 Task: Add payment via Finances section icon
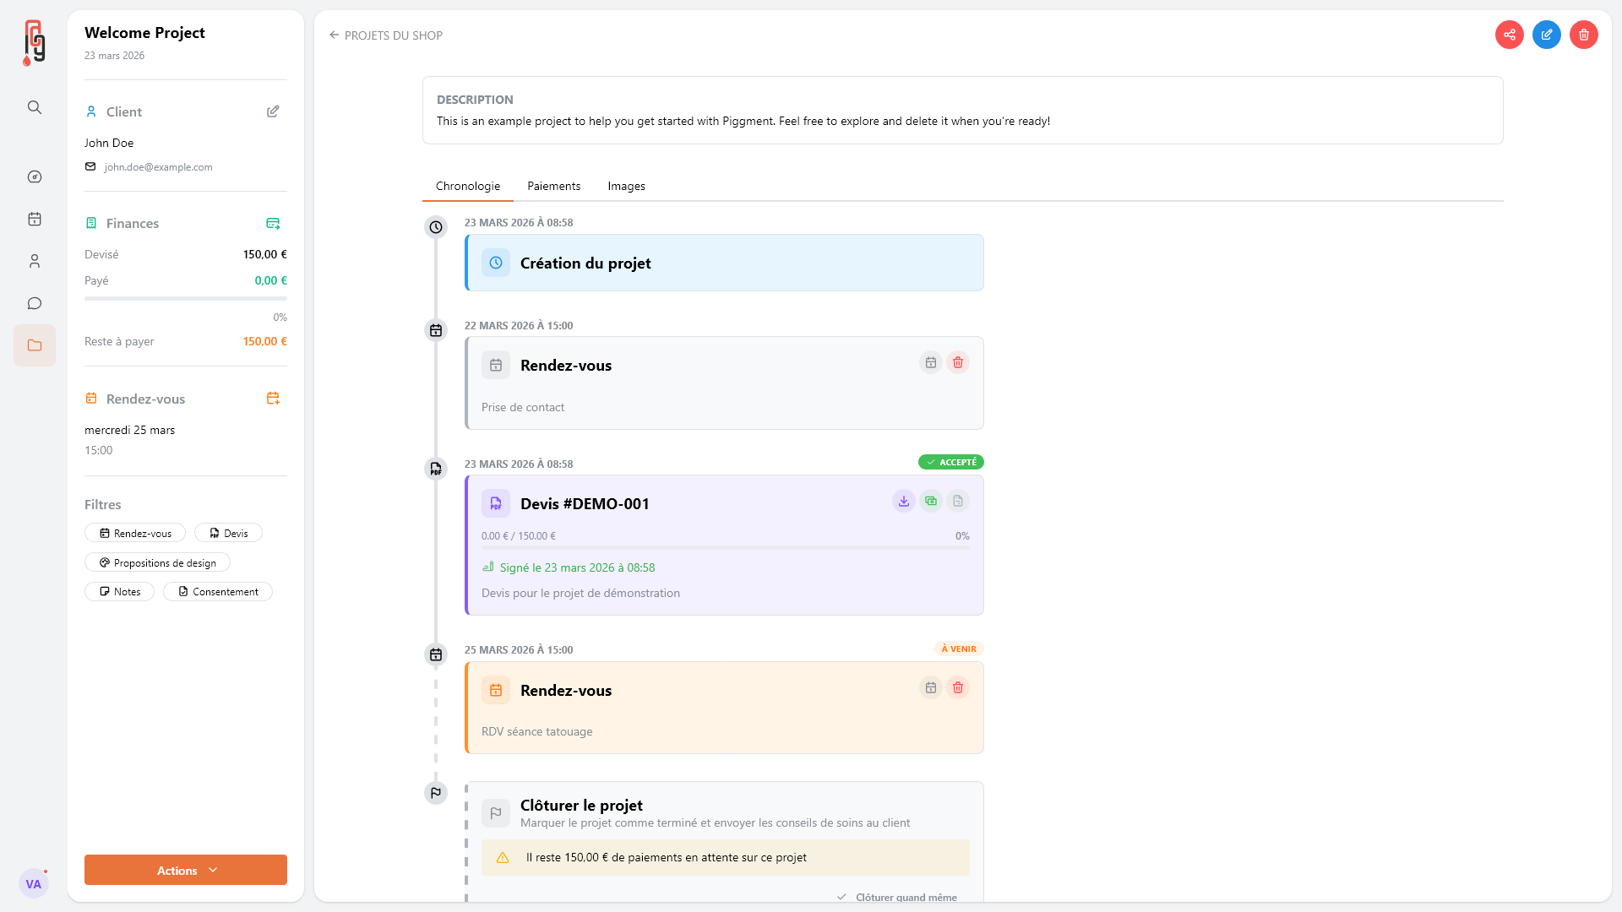pos(273,223)
